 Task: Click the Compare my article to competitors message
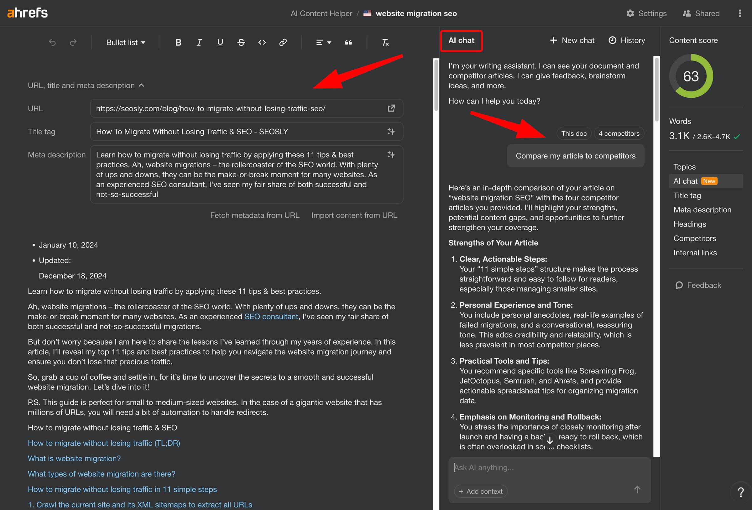click(x=575, y=156)
